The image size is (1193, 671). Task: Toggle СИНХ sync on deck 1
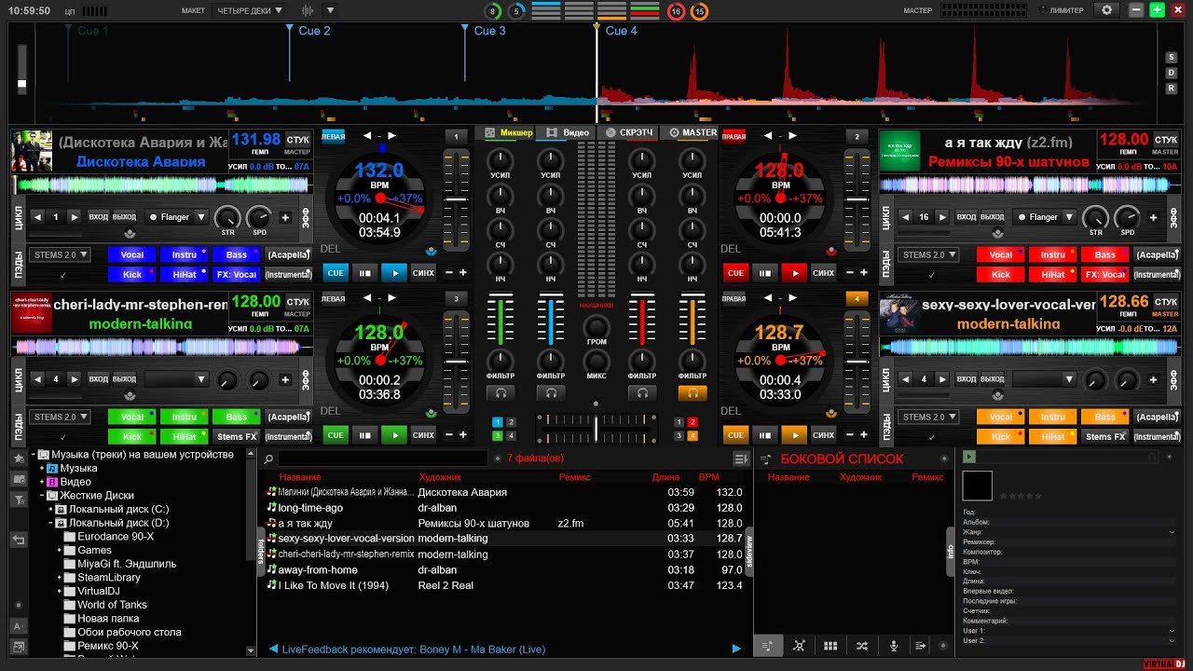pos(423,273)
